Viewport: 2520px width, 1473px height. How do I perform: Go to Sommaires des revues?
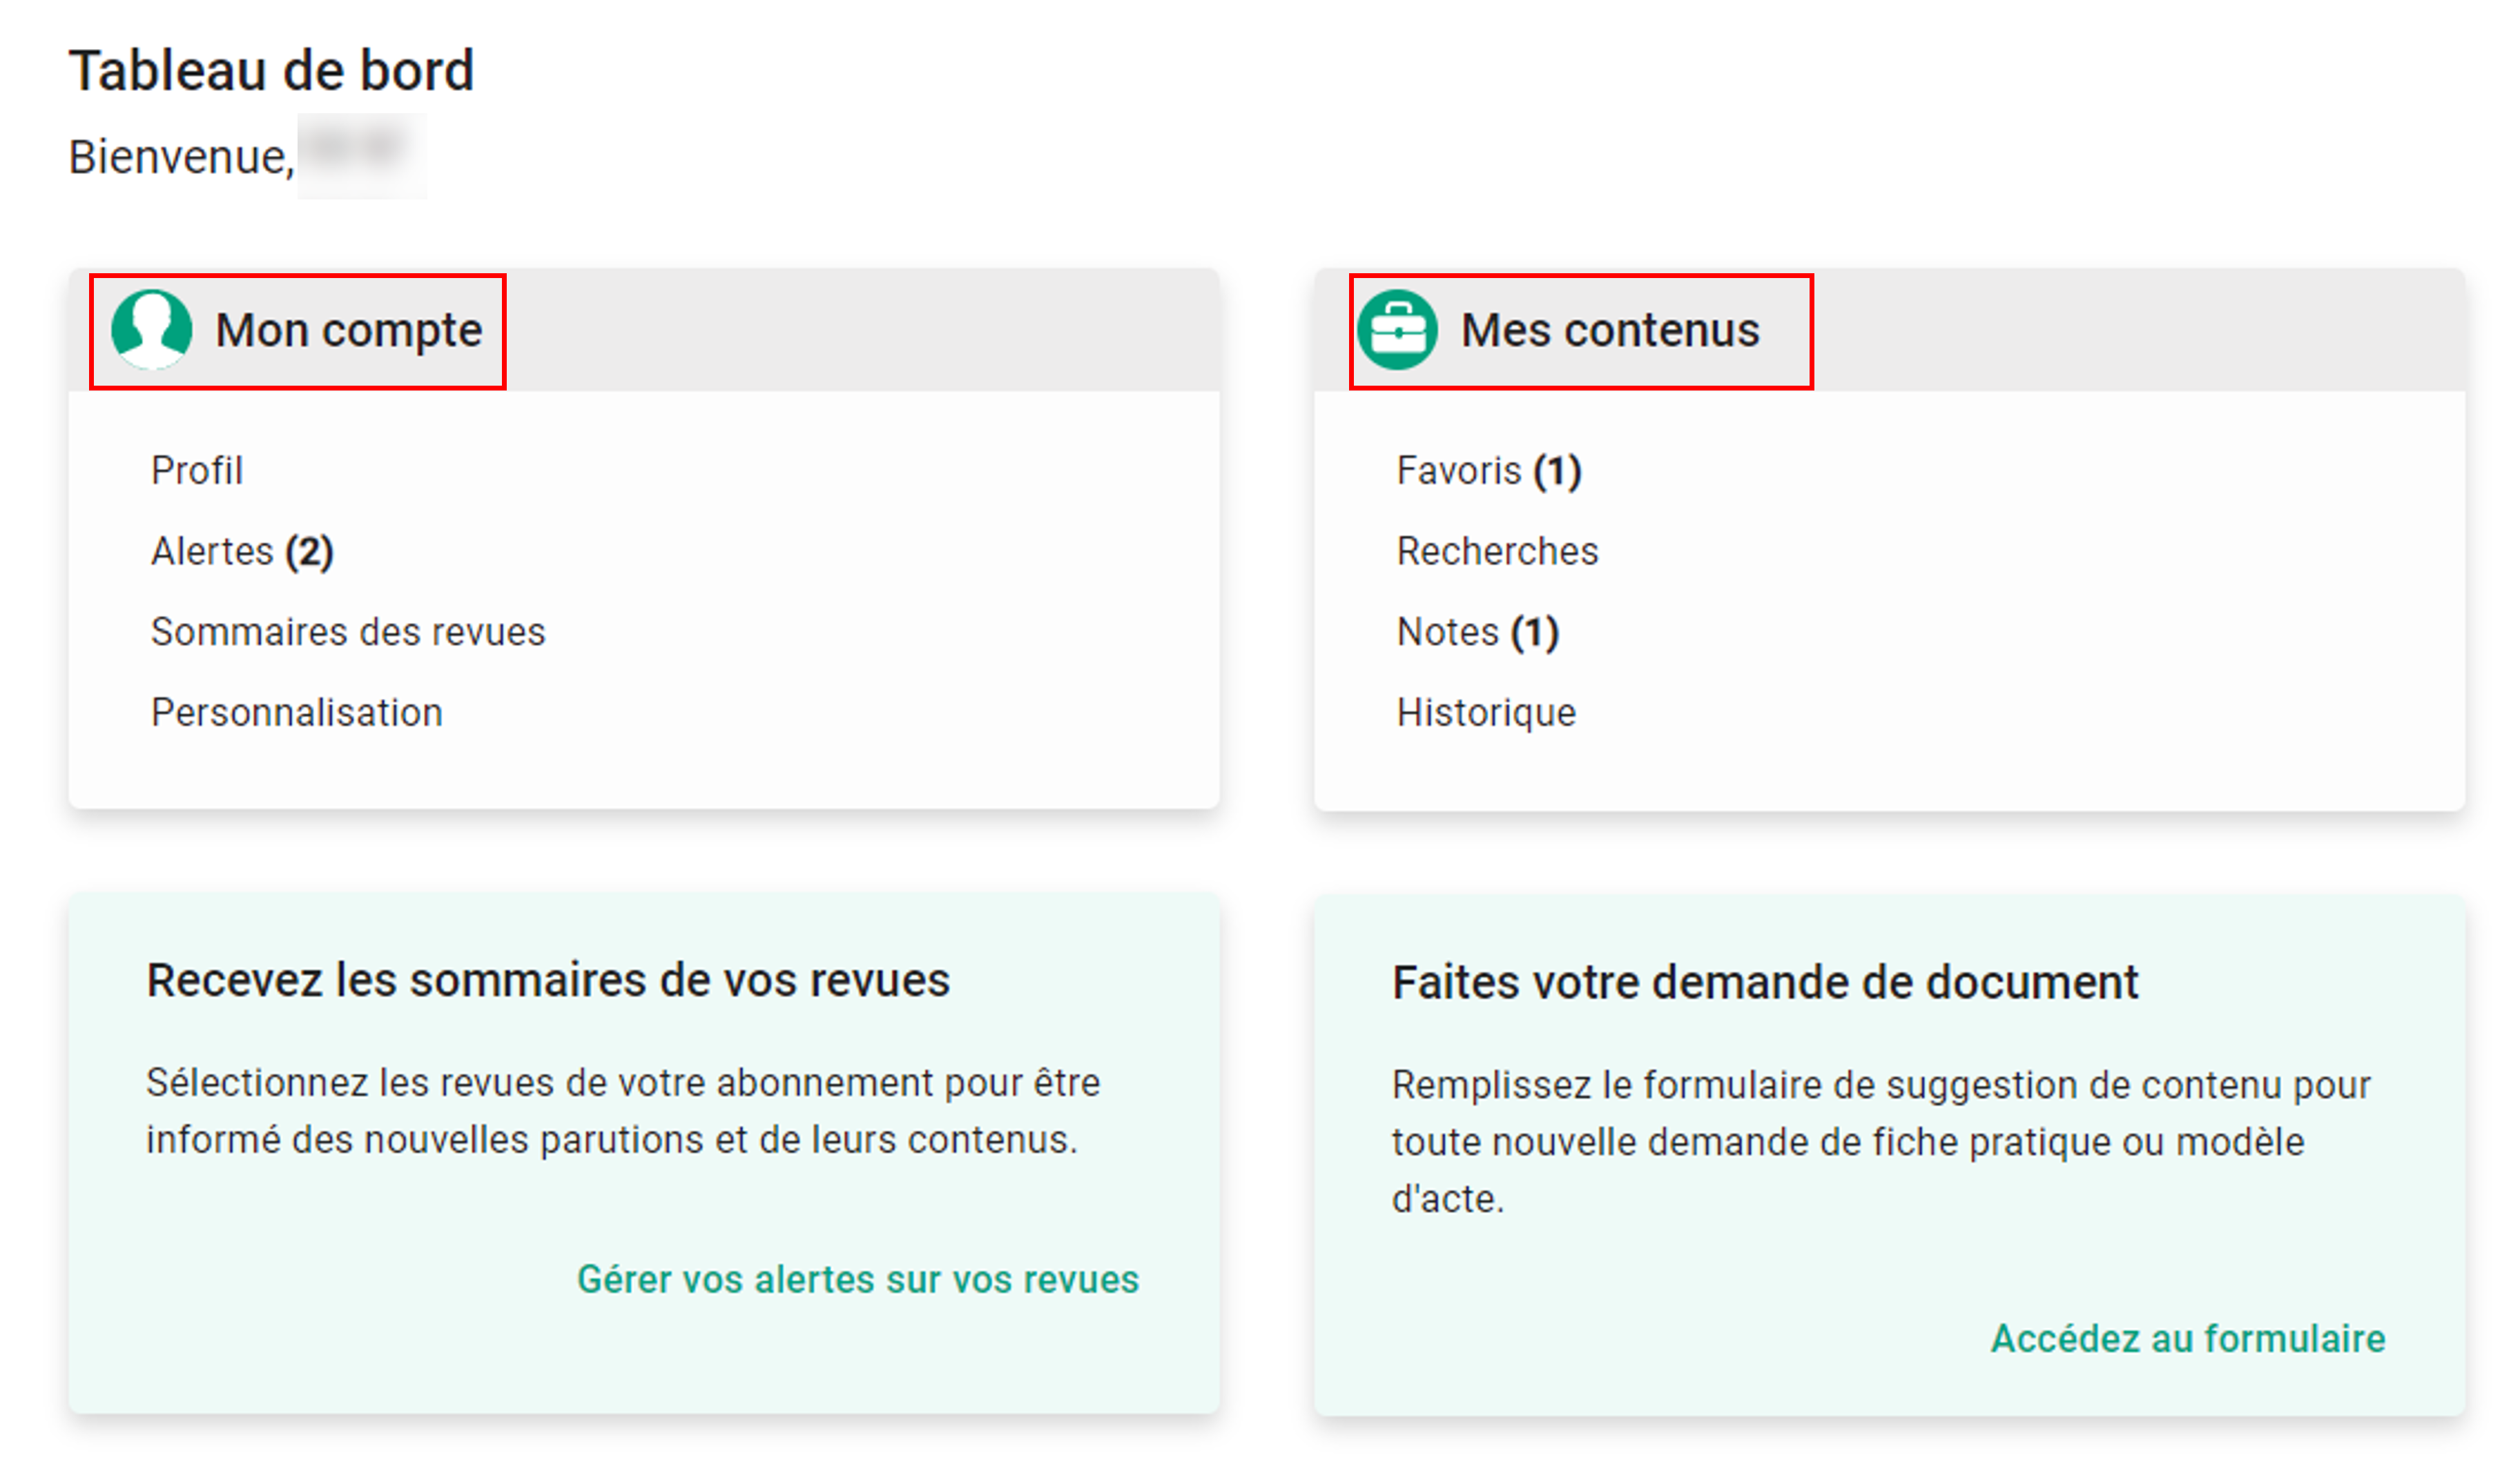[x=347, y=631]
